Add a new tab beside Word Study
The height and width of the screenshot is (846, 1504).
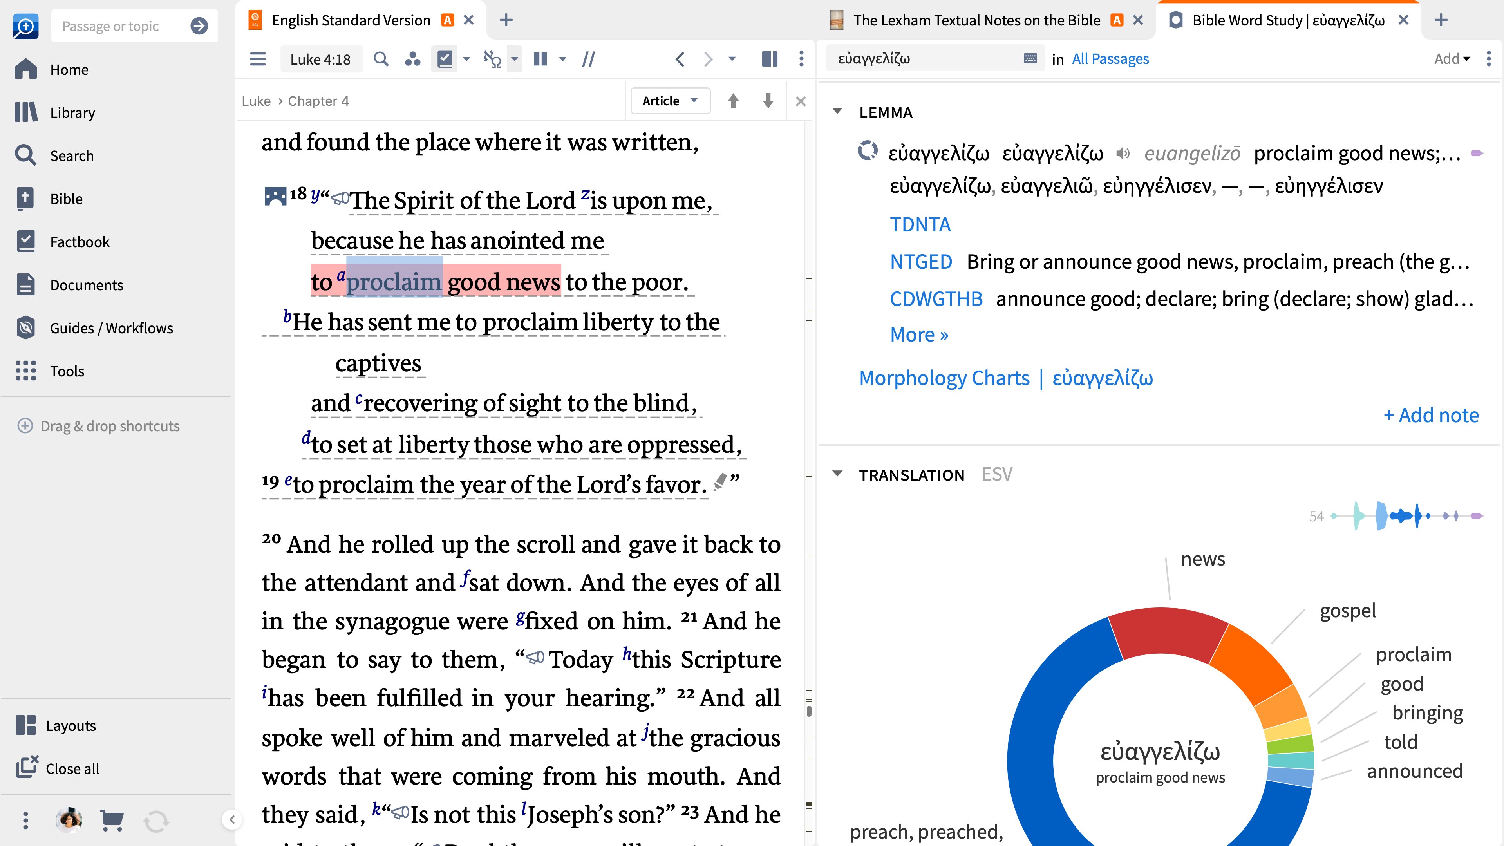click(x=1441, y=20)
